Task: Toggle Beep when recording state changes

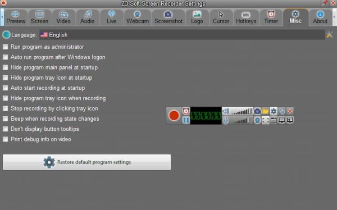Action: (x=5, y=118)
